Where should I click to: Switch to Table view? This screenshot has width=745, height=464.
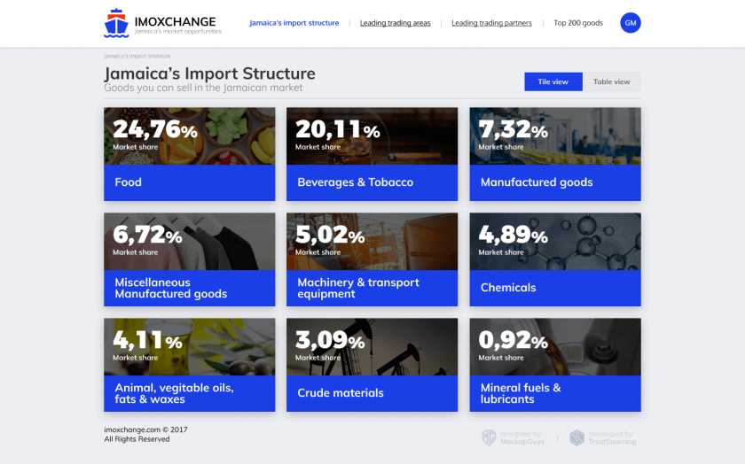(611, 81)
